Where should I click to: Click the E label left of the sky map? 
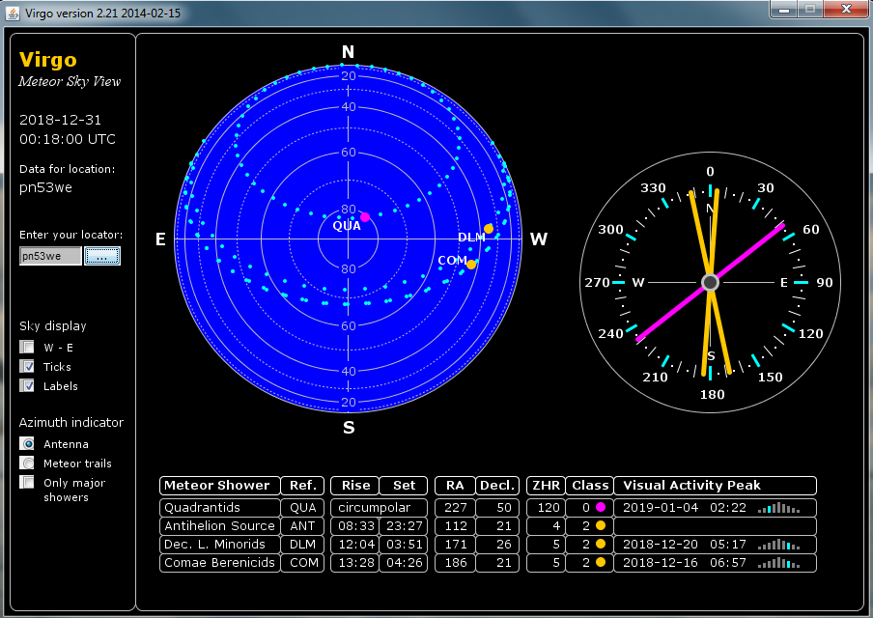pos(160,239)
